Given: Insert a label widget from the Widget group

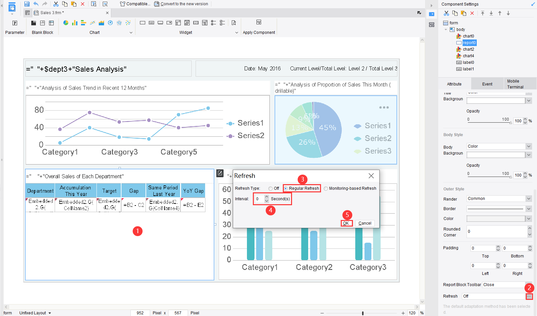Looking at the screenshot, I should 151,22.
